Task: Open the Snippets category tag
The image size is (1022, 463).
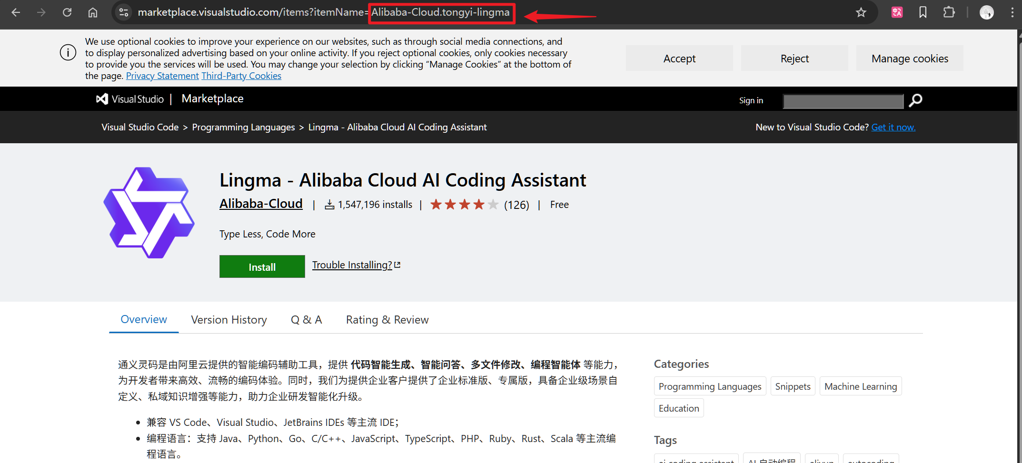Action: pos(793,386)
